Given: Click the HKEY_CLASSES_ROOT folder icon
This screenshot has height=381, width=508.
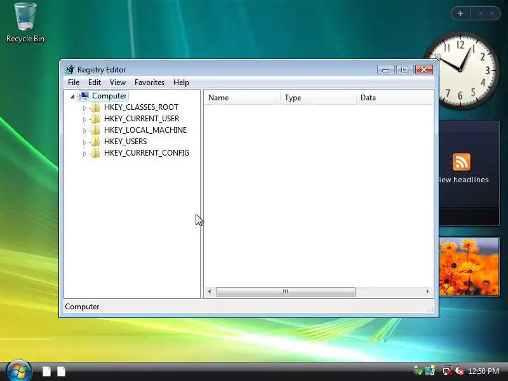Looking at the screenshot, I should (x=96, y=107).
